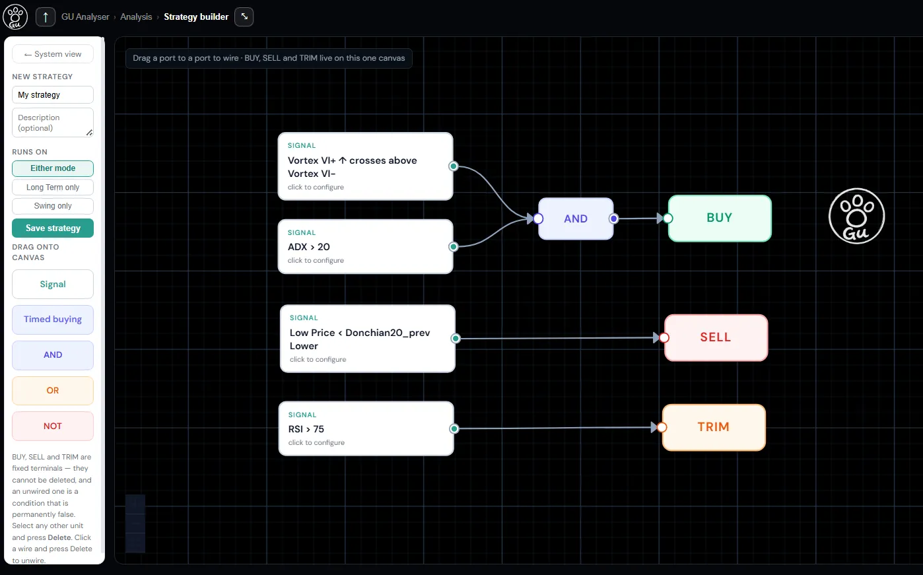The height and width of the screenshot is (575, 923).
Task: Click the up-arrow back button in the header
Action: coord(46,17)
